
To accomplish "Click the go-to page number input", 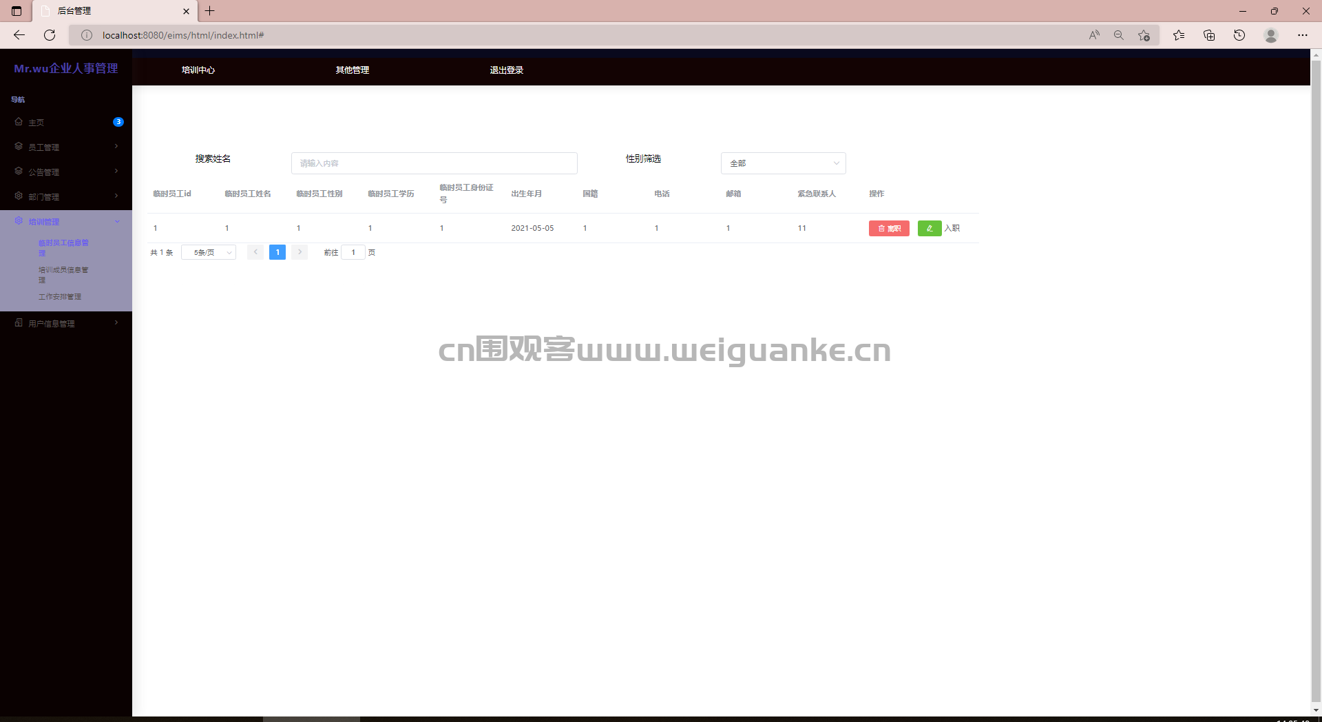I will (x=353, y=252).
